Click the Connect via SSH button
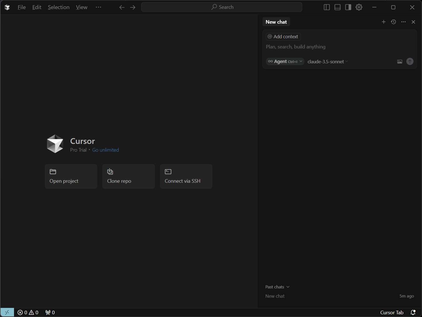The height and width of the screenshot is (317, 422). pyautogui.click(x=186, y=176)
